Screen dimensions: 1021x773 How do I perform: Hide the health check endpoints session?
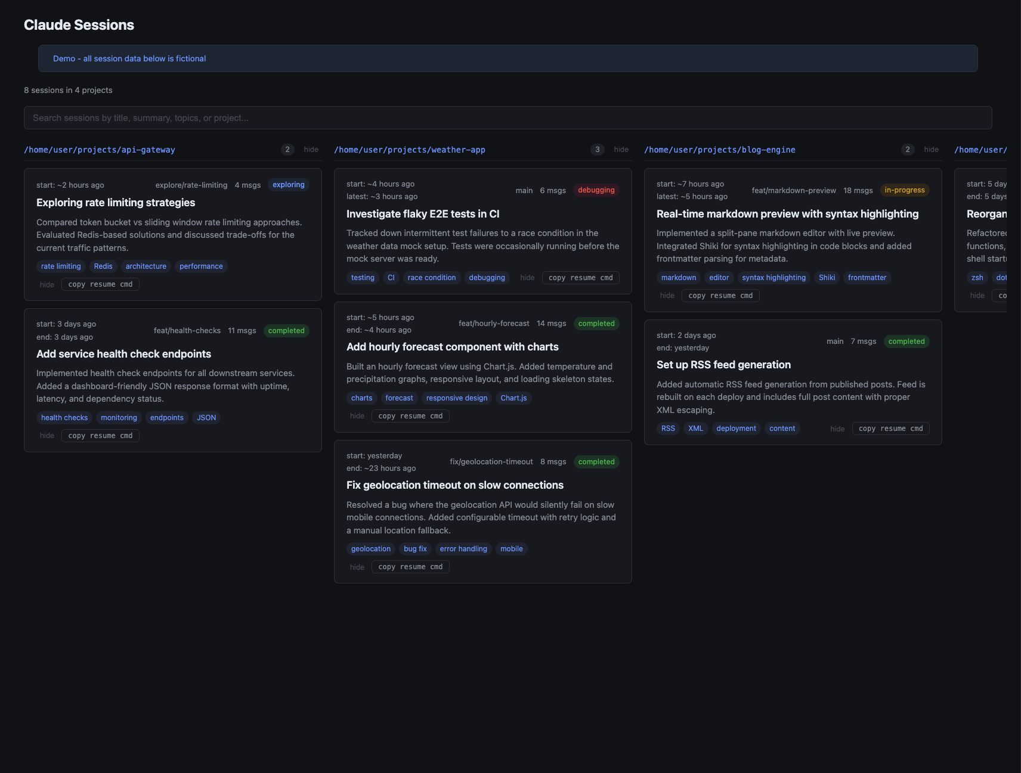(47, 436)
